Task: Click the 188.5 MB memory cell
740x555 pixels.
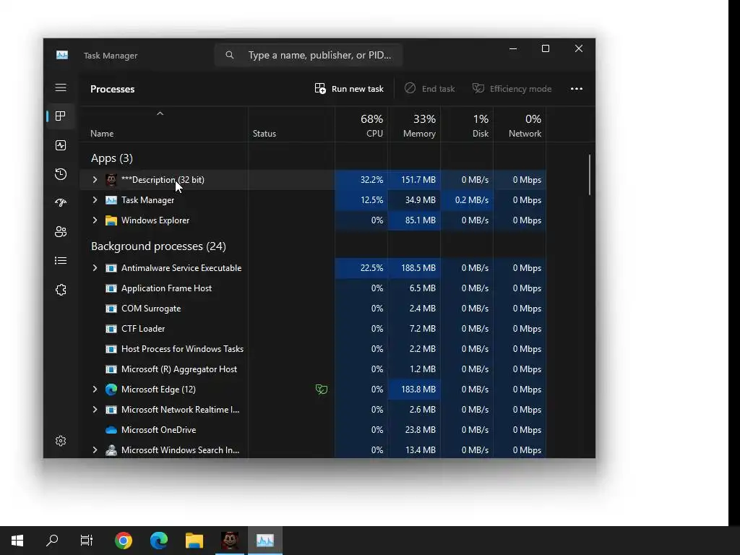Action: point(414,268)
